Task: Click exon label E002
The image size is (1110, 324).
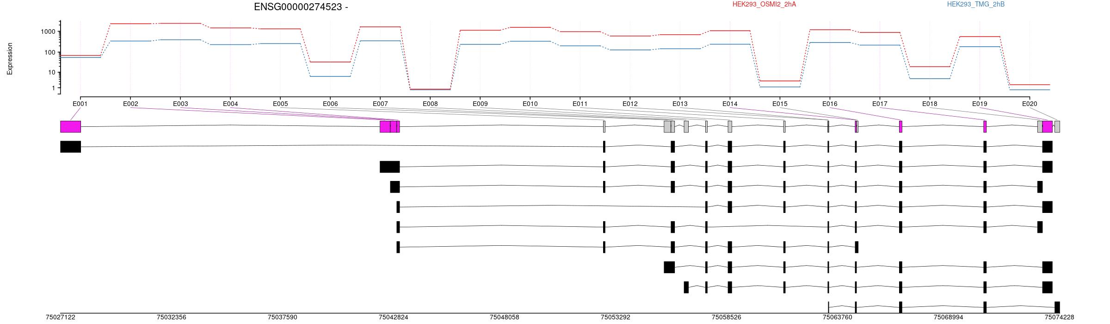Action: [x=130, y=104]
